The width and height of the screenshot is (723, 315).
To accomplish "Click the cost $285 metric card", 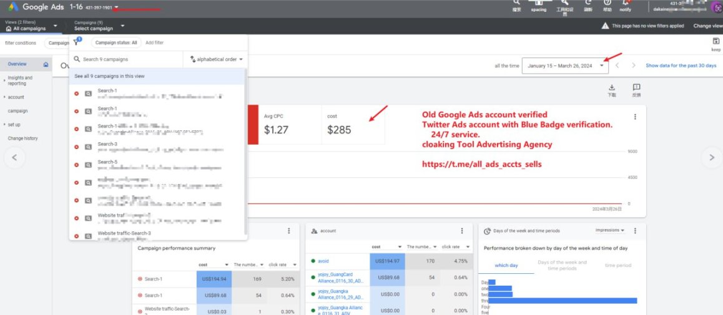I will click(353, 124).
